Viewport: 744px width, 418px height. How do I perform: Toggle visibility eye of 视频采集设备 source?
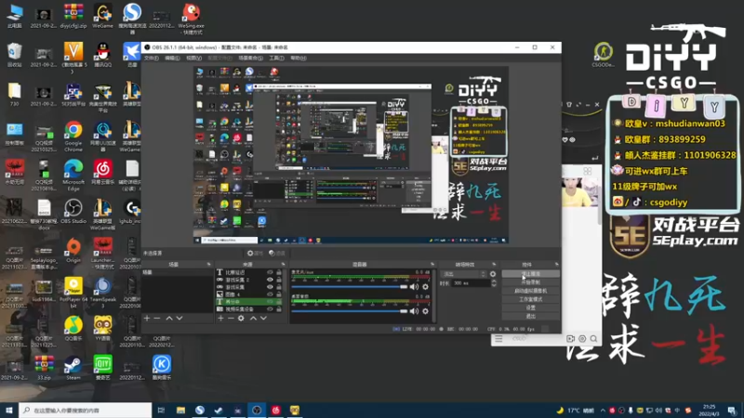[270, 309]
